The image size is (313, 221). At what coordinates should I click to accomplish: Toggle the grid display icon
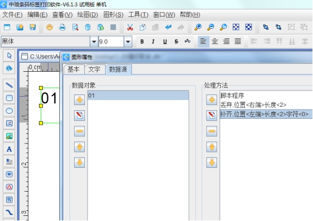(x=113, y=27)
